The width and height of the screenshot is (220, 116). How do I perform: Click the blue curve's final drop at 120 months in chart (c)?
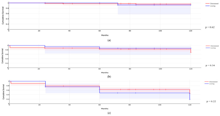point(190,96)
